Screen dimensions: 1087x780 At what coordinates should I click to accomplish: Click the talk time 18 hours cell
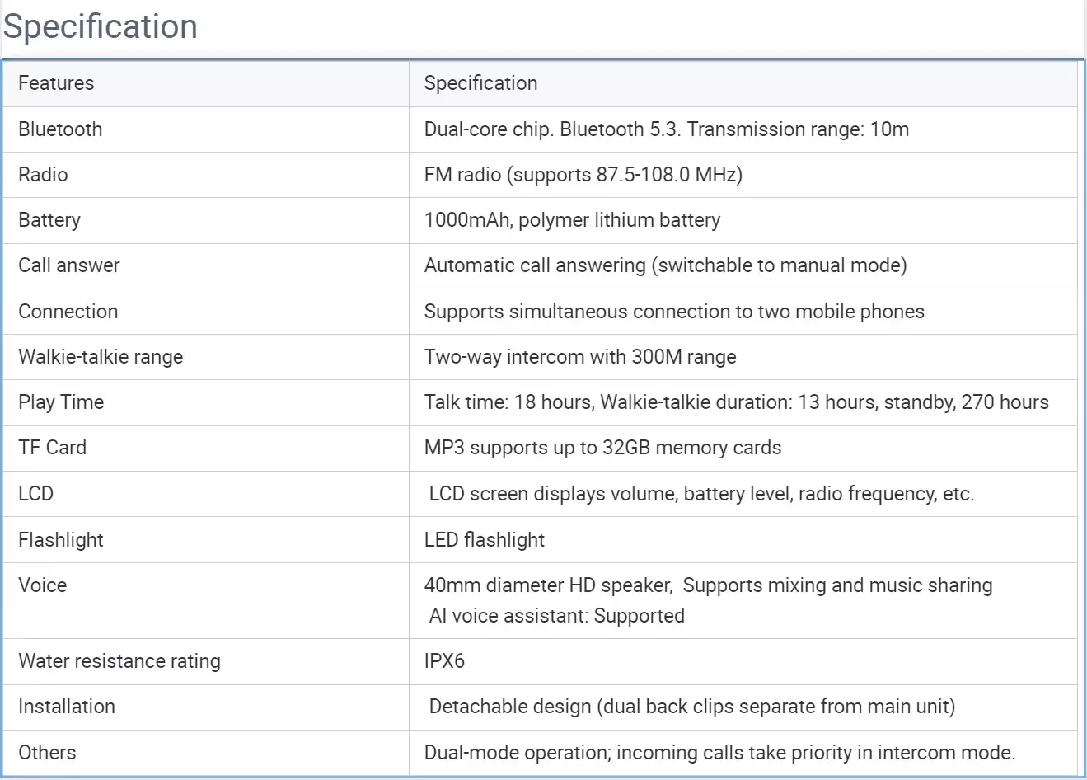tap(736, 402)
